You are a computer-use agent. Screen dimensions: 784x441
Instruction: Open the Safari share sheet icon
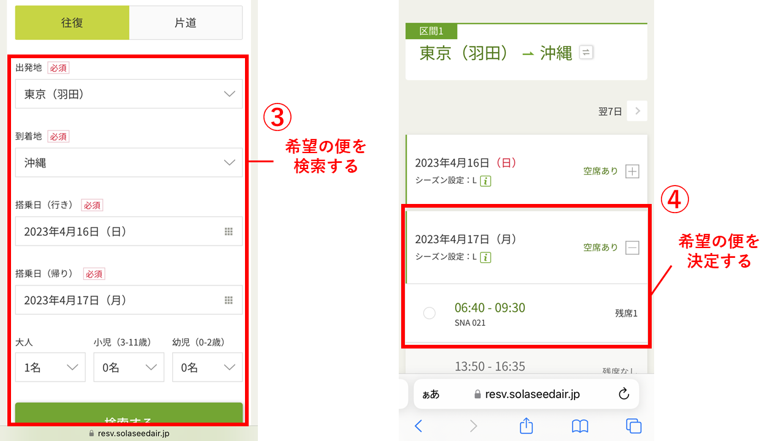pos(526,426)
